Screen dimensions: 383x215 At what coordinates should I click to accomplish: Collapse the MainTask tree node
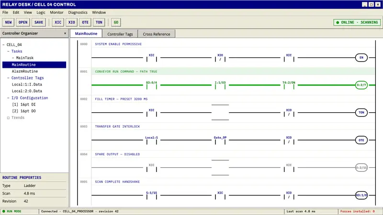pyautogui.click(x=13, y=58)
